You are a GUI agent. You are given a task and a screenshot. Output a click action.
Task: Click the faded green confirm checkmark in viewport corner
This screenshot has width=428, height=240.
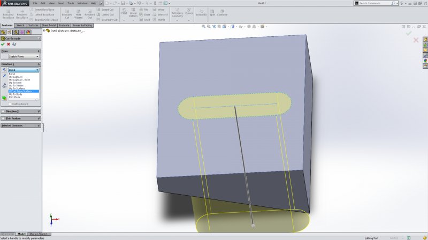[409, 34]
